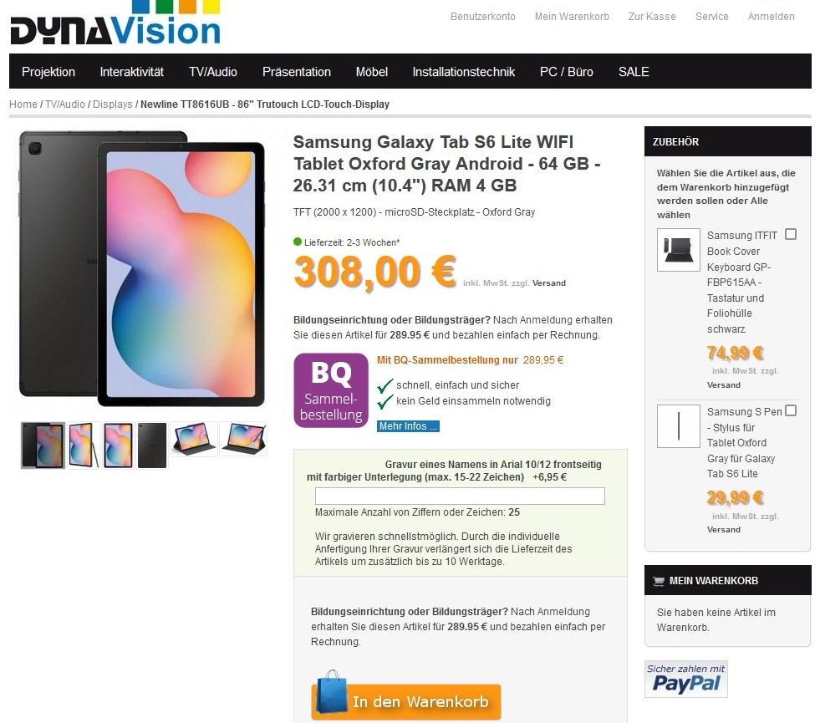Click the engraving name input field
The height and width of the screenshot is (723, 820).
(460, 496)
